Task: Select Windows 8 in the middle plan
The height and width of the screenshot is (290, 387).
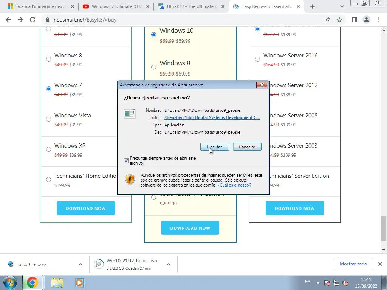Action: [153, 67]
